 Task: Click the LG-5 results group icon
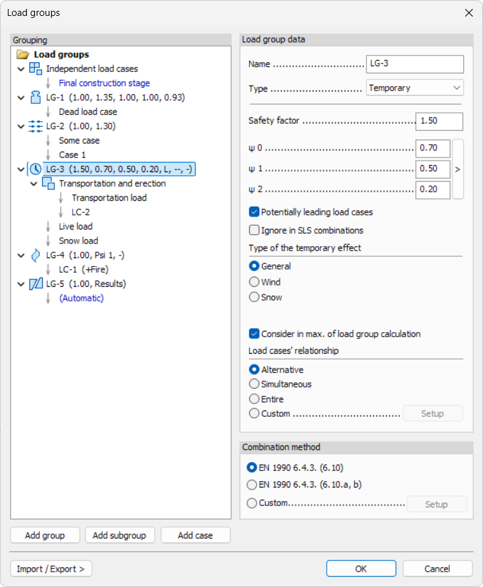click(36, 284)
